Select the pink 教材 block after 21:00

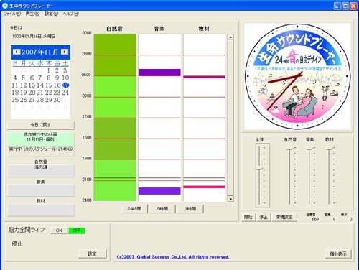click(204, 187)
